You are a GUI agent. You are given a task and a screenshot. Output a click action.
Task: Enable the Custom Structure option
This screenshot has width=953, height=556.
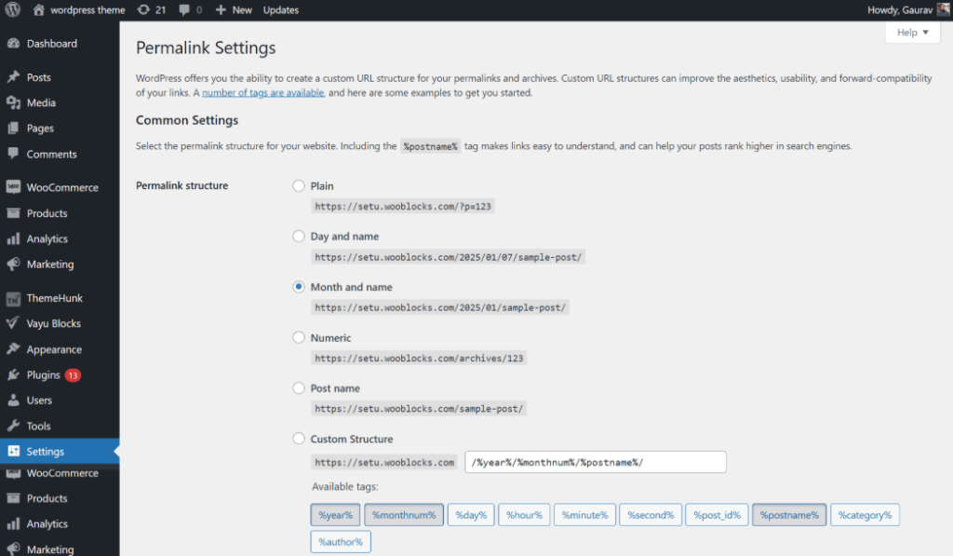click(299, 439)
